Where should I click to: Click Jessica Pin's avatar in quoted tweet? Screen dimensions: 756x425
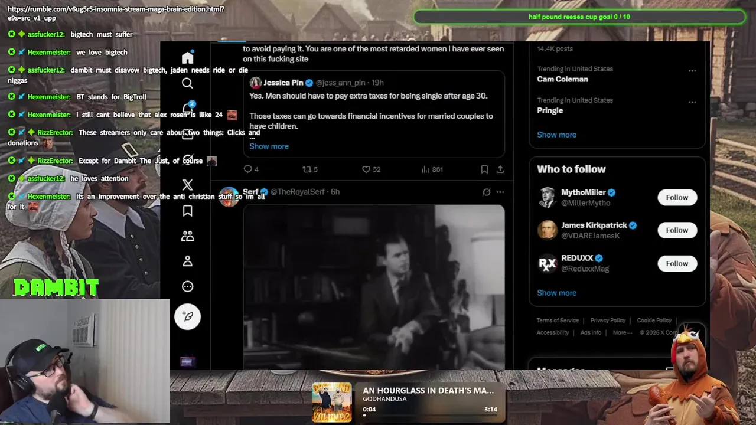pyautogui.click(x=255, y=83)
